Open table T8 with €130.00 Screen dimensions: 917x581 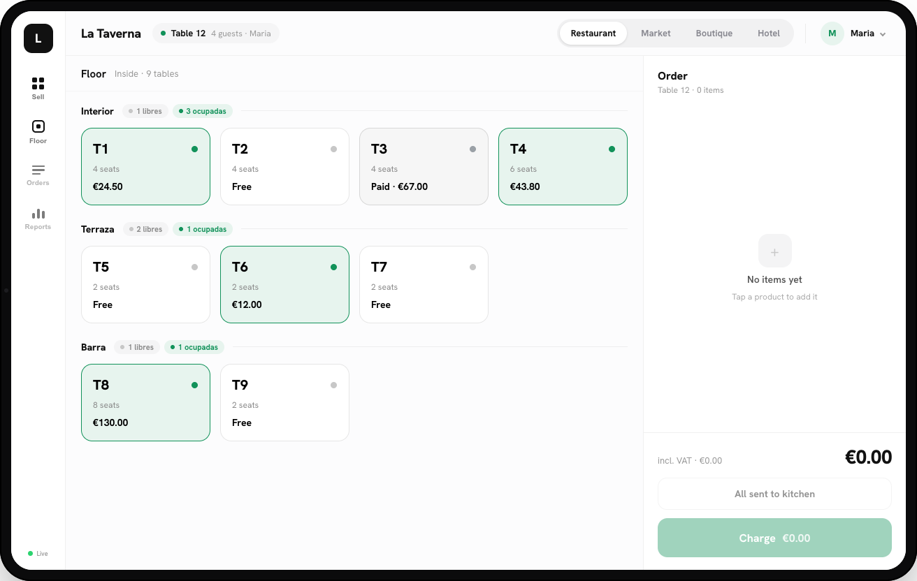[x=145, y=402]
